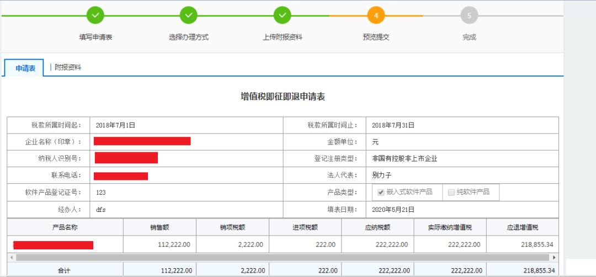Toggle the 纯软件产品 checkbox
Image resolution: width=596 pixels, height=277 pixels.
point(451,193)
